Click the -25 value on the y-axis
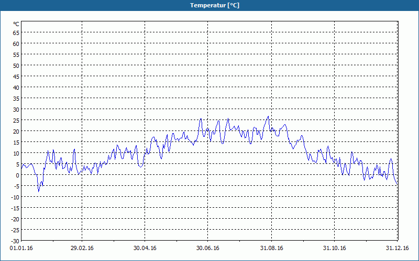The width and height of the screenshot is (419, 261). click(x=15, y=230)
